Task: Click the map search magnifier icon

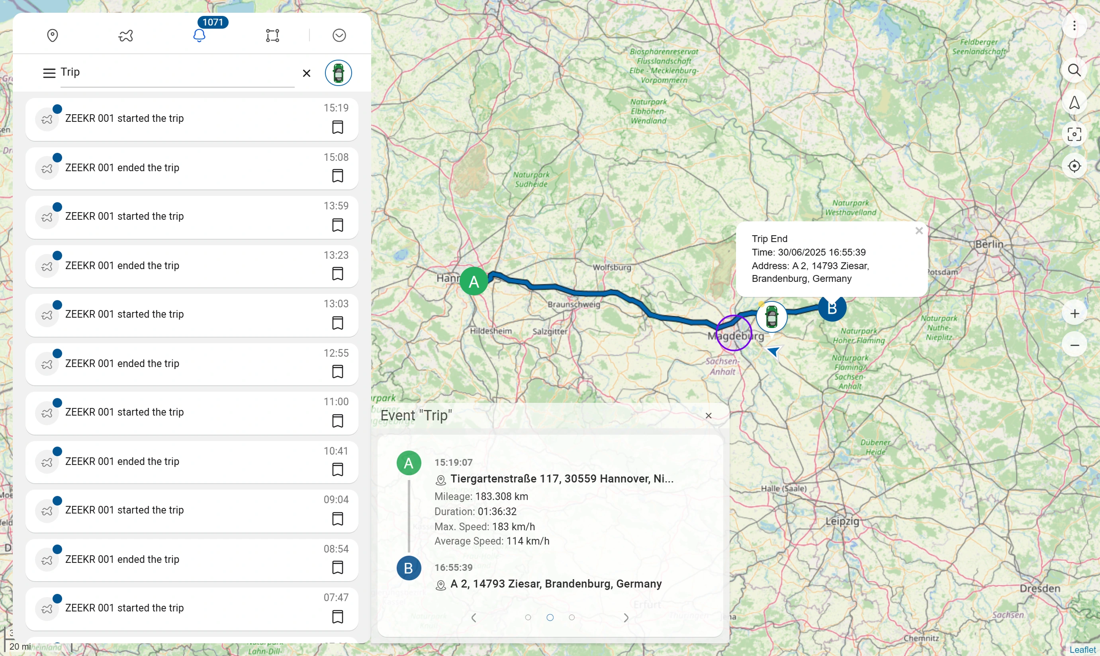Action: (x=1074, y=70)
